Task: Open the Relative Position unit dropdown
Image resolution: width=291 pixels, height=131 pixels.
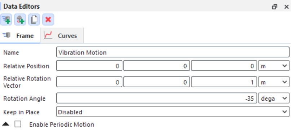Action: click(x=274, y=66)
